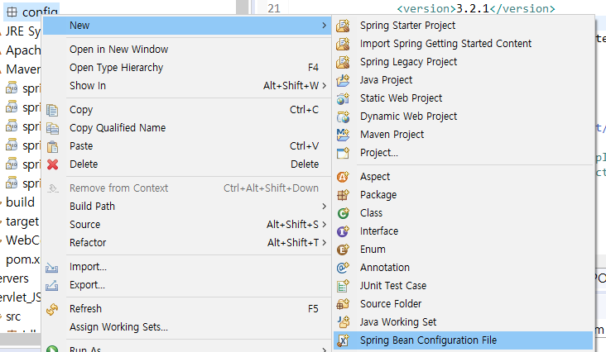Click the Static Web Project globe icon
Viewport: 606px width, 352px height.
coord(343,98)
